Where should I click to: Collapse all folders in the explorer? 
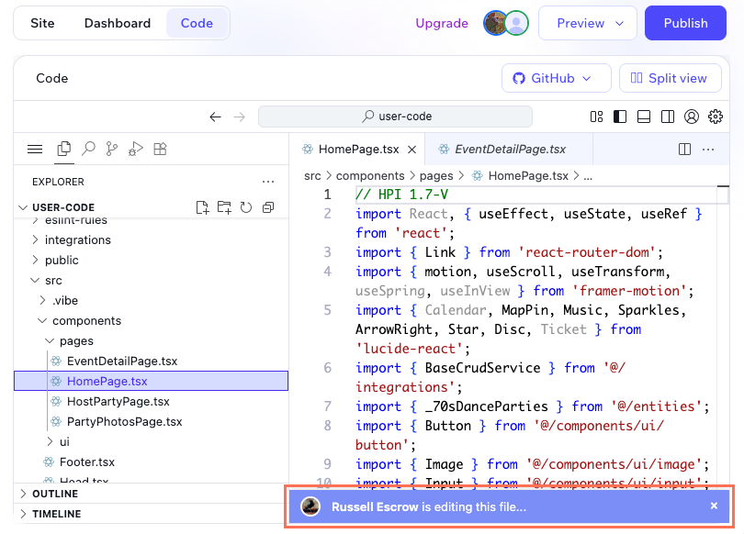click(x=267, y=207)
